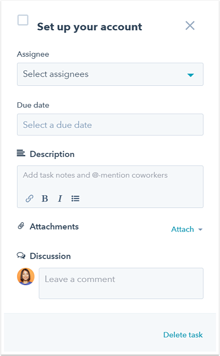Click the Attachments heading
The image size is (220, 356).
click(54, 226)
